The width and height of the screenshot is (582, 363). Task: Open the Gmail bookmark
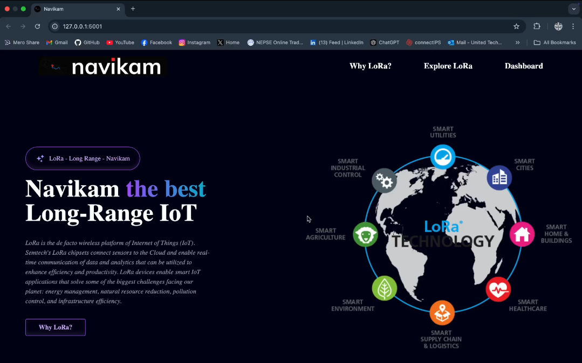coord(57,43)
